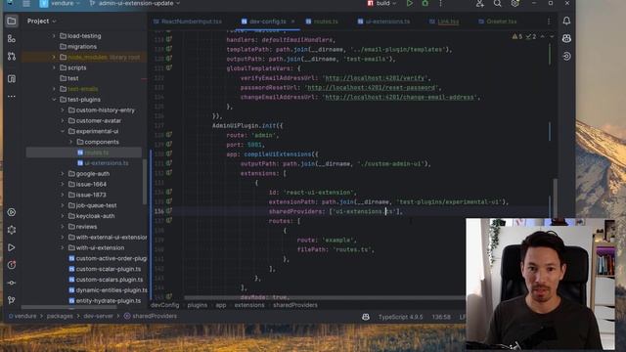The width and height of the screenshot is (626, 352).
Task: Click TypeScript 4.9.5 status widget
Action: [x=400, y=317]
